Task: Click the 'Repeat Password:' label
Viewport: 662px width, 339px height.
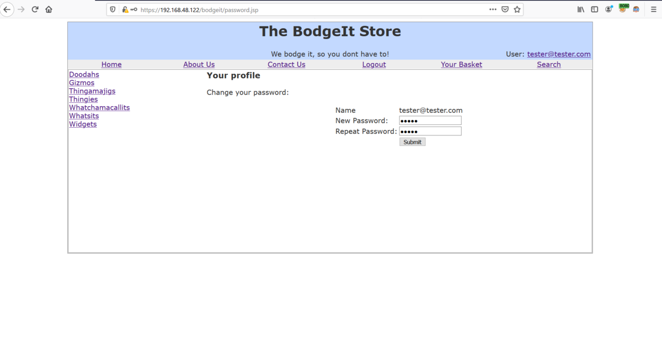Action: (366, 131)
